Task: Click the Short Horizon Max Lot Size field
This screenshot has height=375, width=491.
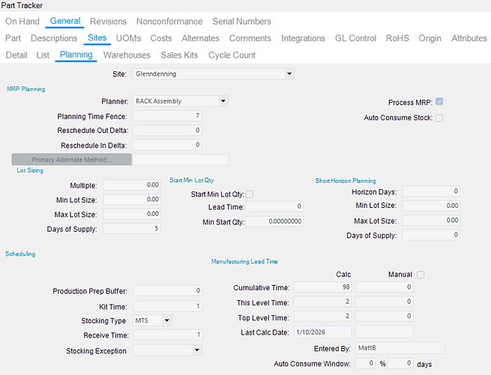Action: (431, 220)
